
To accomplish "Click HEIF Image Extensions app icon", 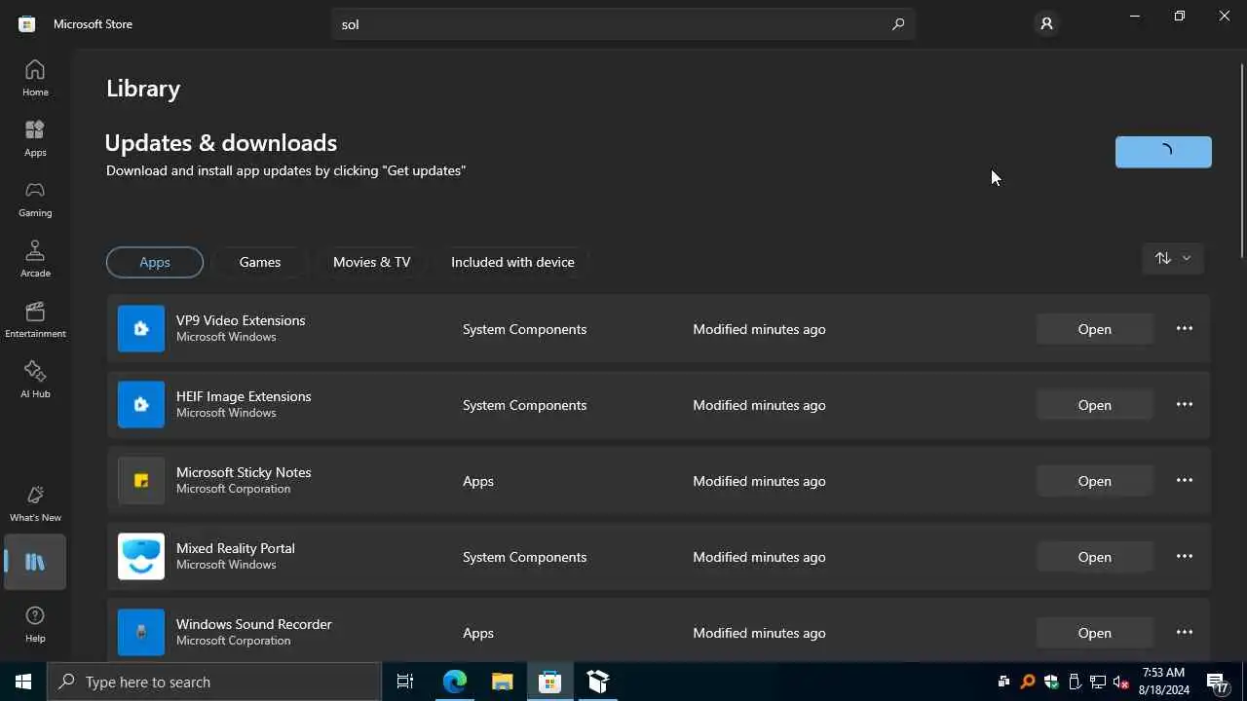I will [x=141, y=405].
